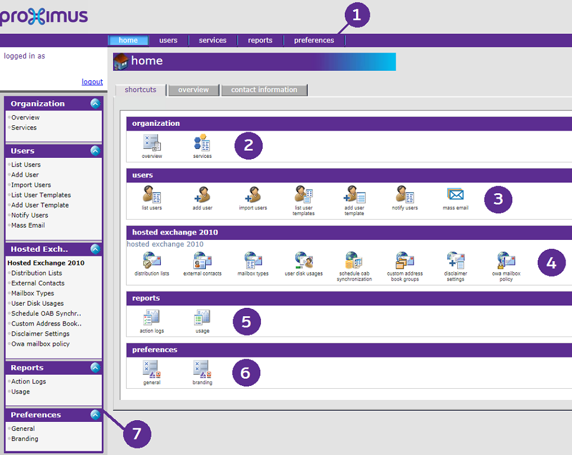
Task: Open the action logs report icon
Action: [151, 318]
